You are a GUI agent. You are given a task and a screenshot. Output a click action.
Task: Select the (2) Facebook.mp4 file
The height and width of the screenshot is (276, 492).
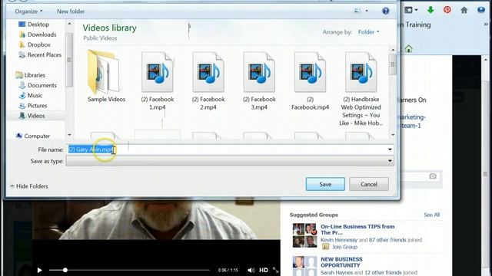tap(310, 81)
